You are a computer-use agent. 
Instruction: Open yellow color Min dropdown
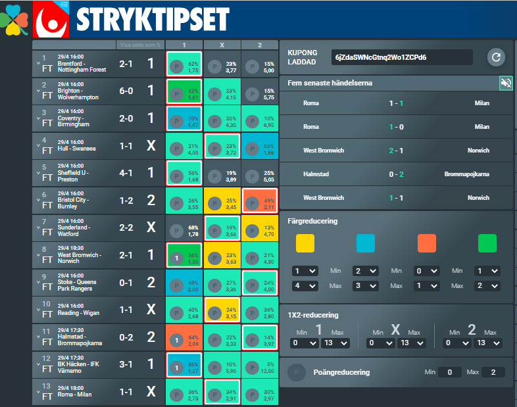tap(305, 271)
